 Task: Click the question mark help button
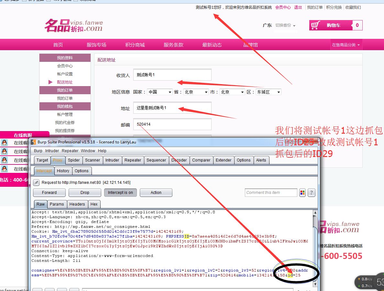coord(311,193)
